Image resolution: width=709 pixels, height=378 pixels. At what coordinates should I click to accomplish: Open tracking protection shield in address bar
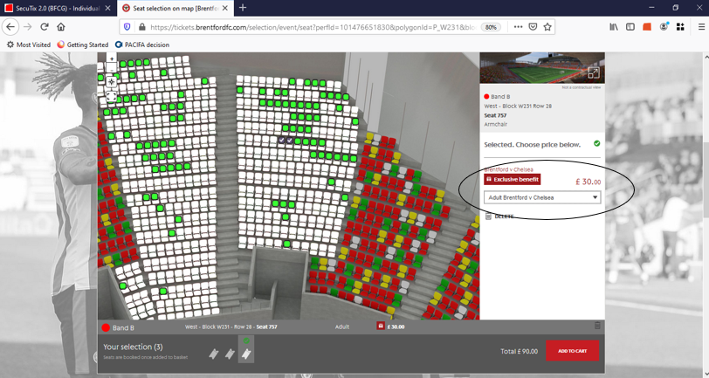(127, 27)
